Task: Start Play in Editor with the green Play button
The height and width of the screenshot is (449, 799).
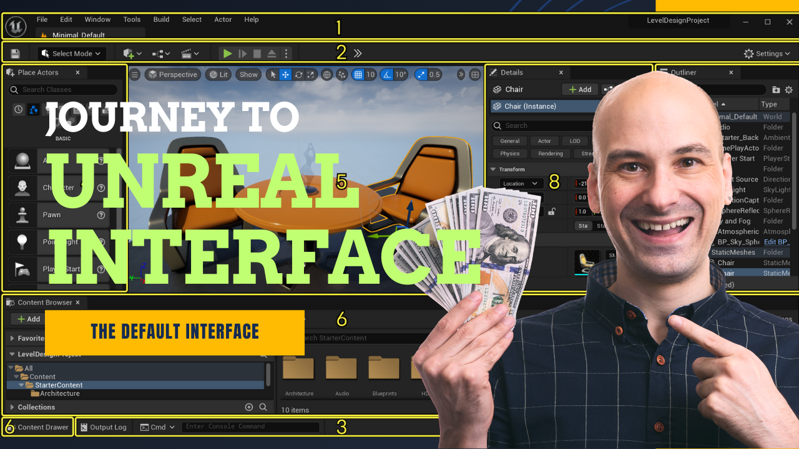Action: [228, 54]
